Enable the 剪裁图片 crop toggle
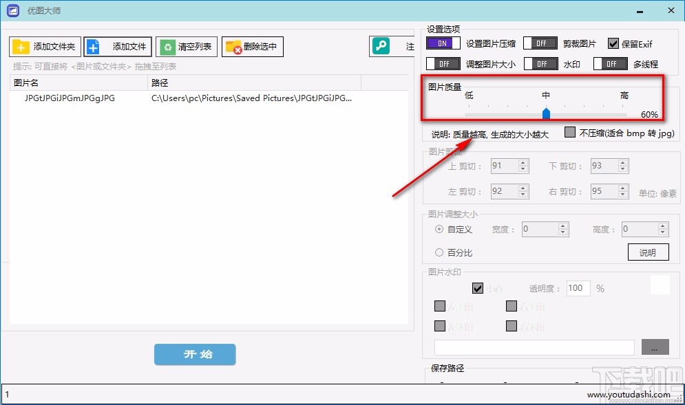The width and height of the screenshot is (685, 405). click(540, 43)
